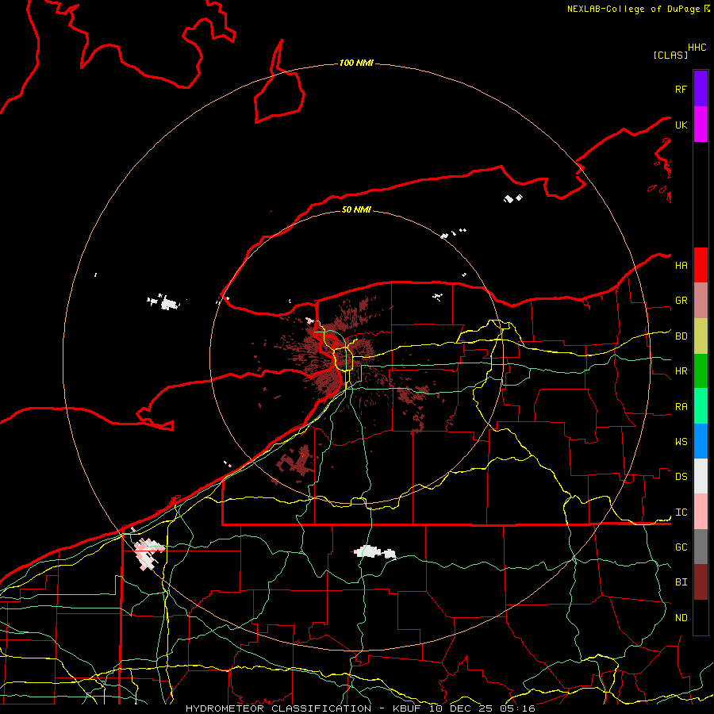Click the HHC product code label
The image size is (714, 714).
(x=697, y=48)
